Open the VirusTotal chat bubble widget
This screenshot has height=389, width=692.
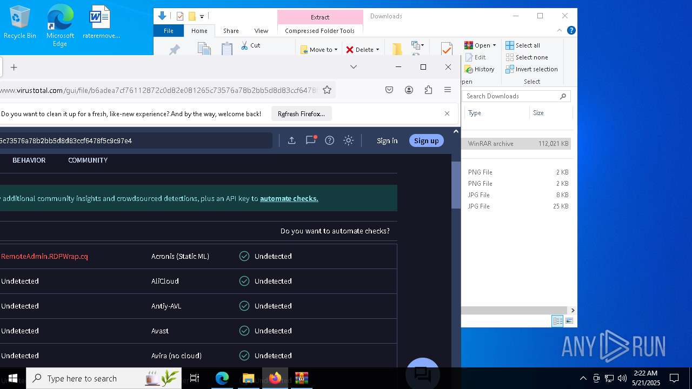click(422, 373)
